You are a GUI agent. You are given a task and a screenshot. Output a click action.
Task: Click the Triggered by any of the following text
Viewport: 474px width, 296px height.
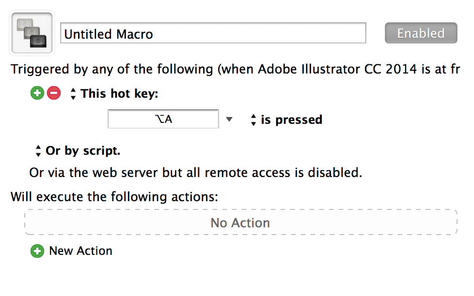[112, 69]
